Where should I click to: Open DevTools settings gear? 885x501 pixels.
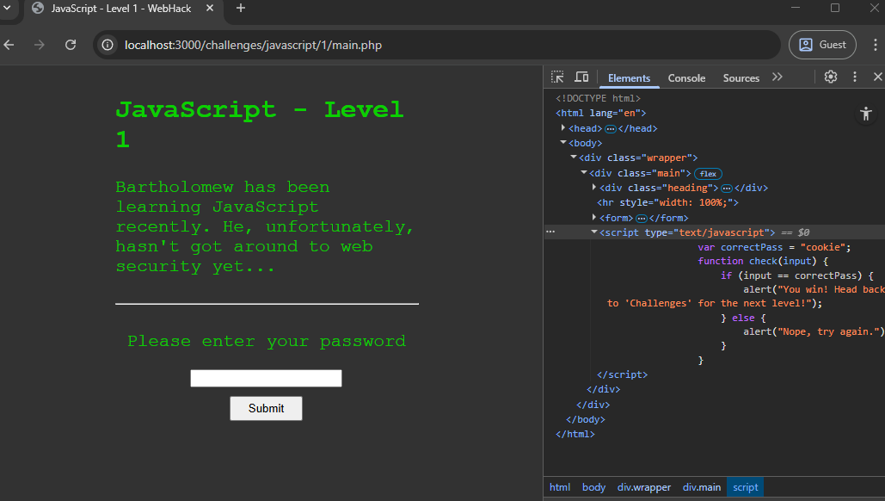point(830,77)
